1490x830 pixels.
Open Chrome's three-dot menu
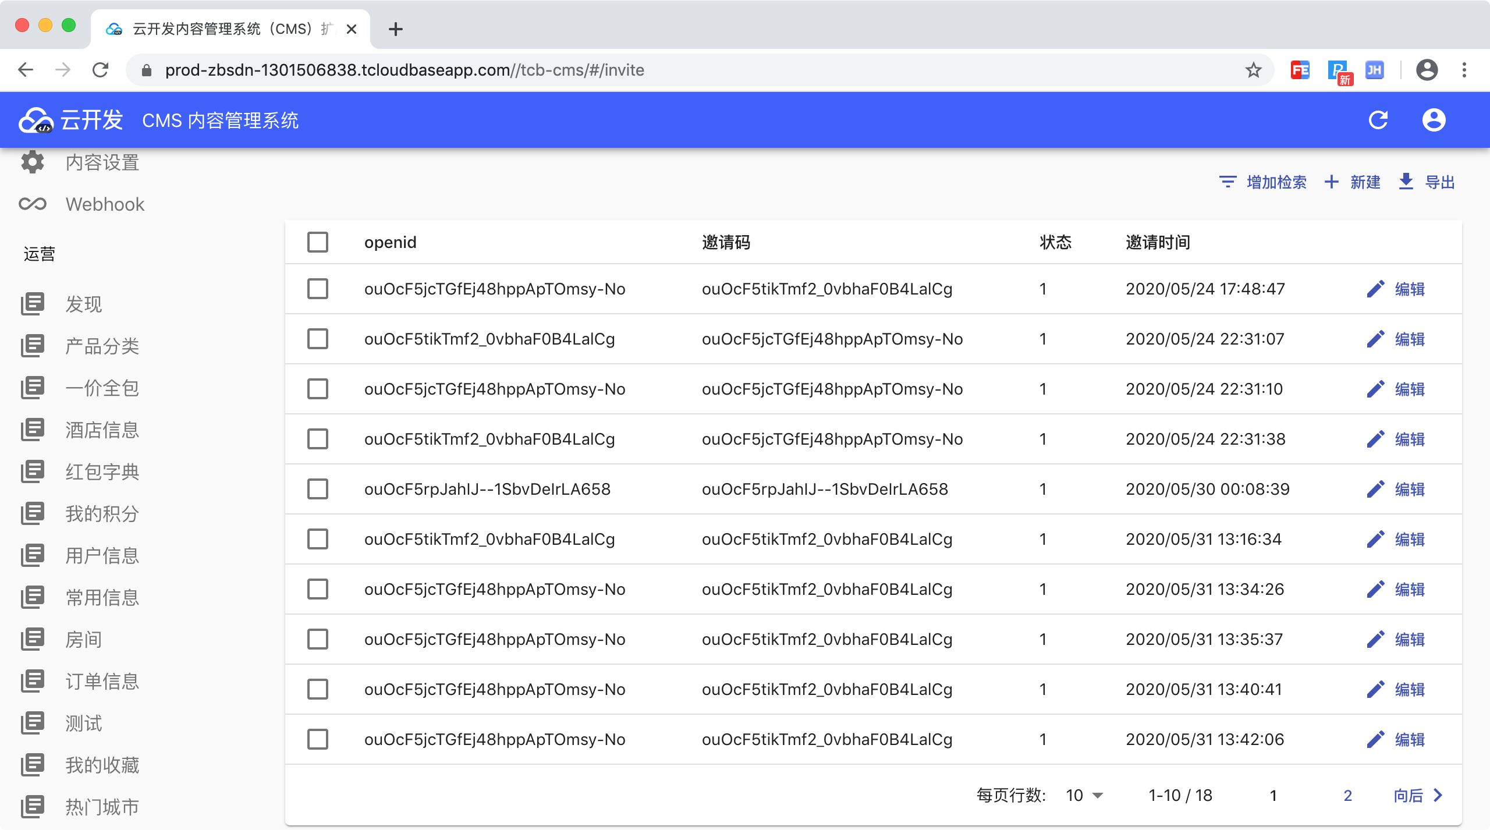click(1464, 70)
